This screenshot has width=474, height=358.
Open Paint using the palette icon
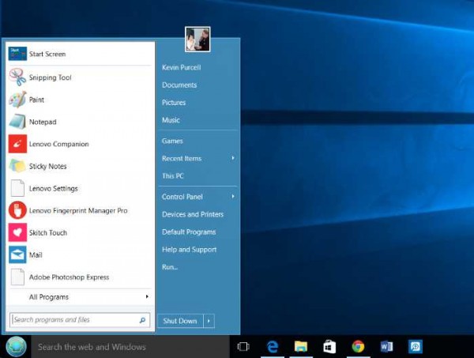pos(17,100)
